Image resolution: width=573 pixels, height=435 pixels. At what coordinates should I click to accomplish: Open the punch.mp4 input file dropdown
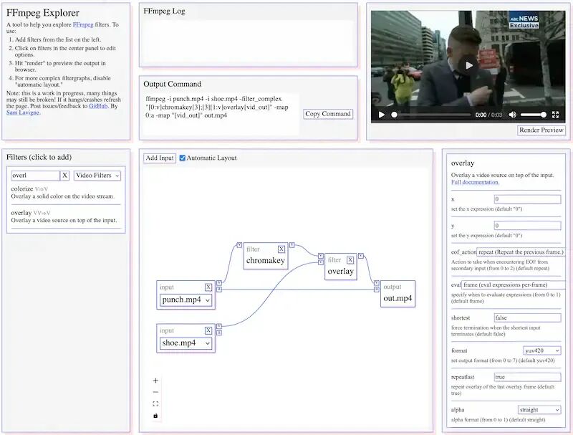click(x=186, y=300)
